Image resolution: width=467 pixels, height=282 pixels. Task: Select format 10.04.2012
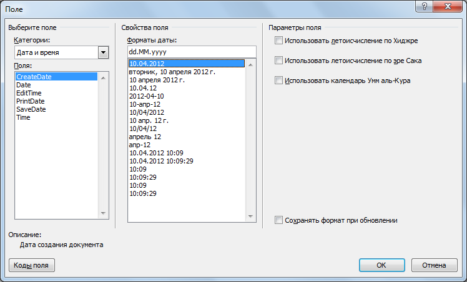tap(187, 64)
